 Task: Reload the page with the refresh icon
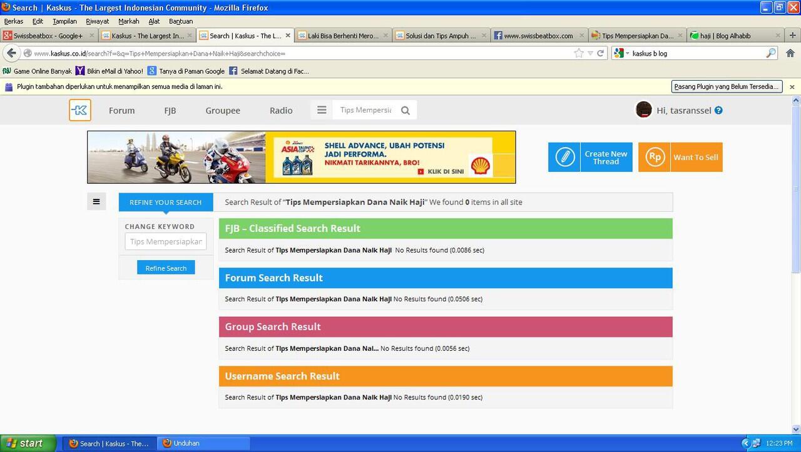[601, 53]
